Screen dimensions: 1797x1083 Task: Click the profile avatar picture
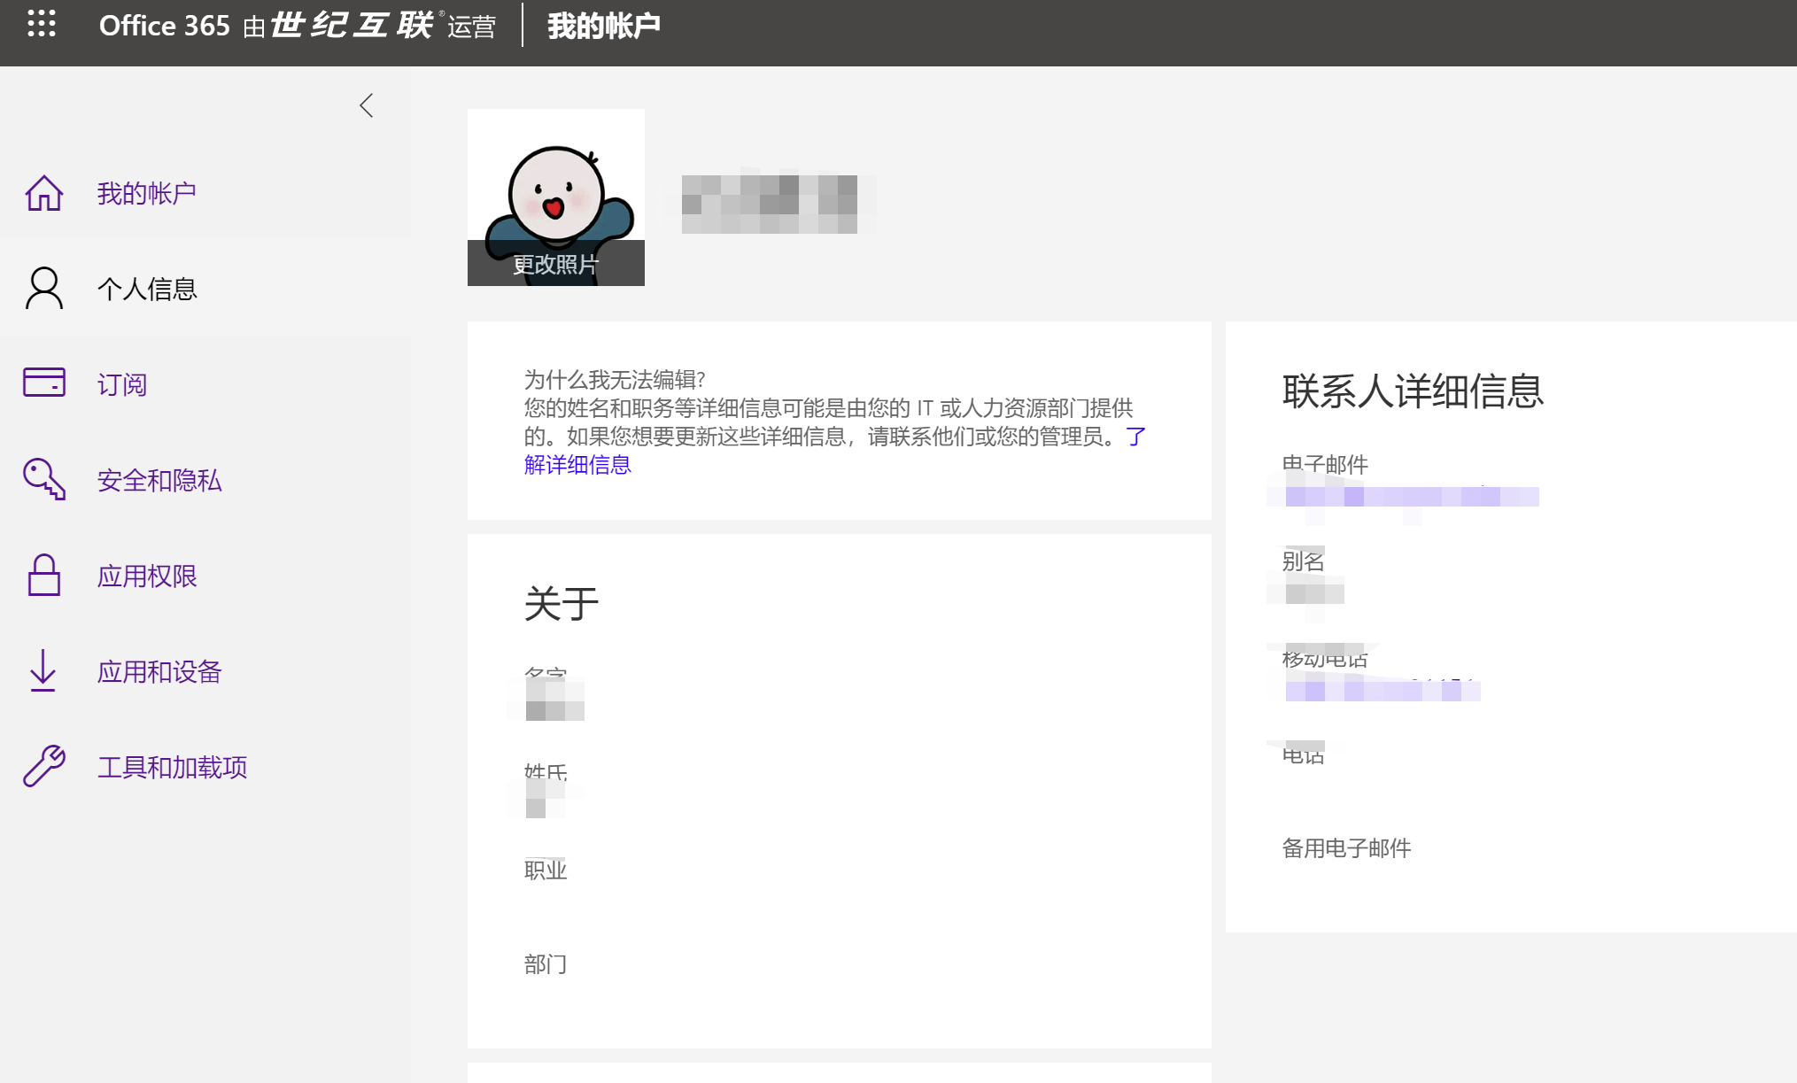pos(554,177)
